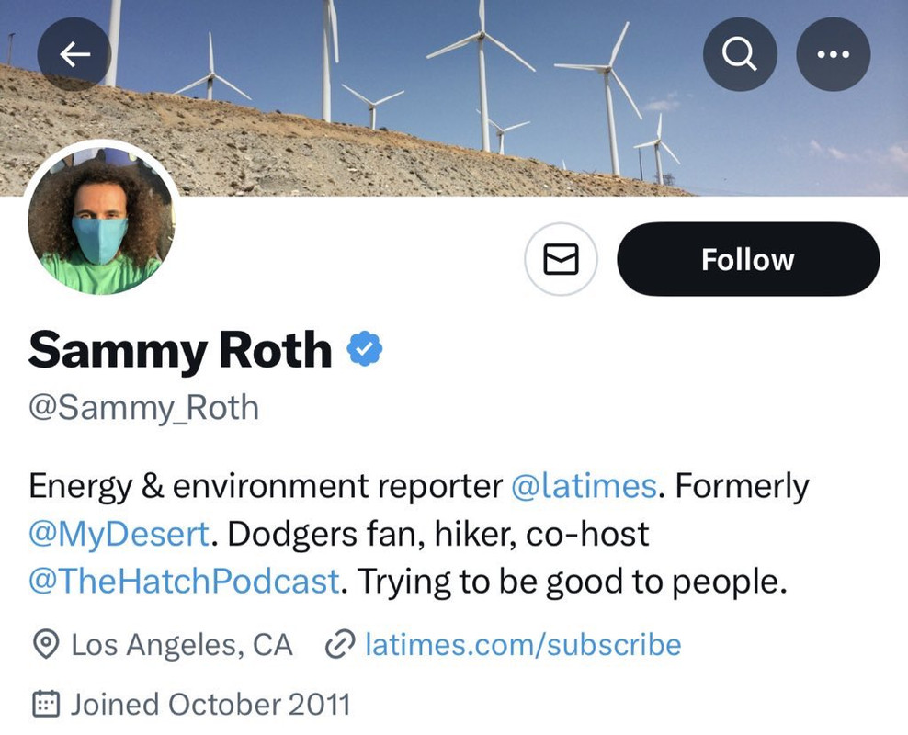Tap the location pin icon
This screenshot has height=735, width=908.
point(46,645)
